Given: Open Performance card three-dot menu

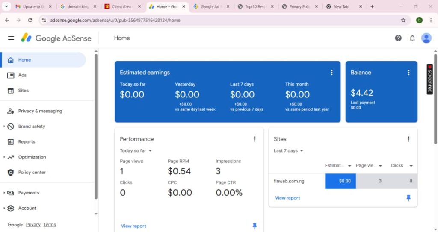Looking at the screenshot, I should [x=255, y=139].
